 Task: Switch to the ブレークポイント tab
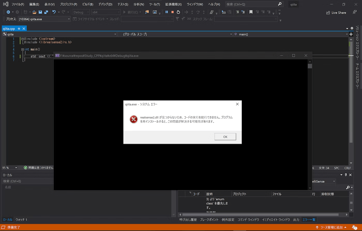[209, 220]
